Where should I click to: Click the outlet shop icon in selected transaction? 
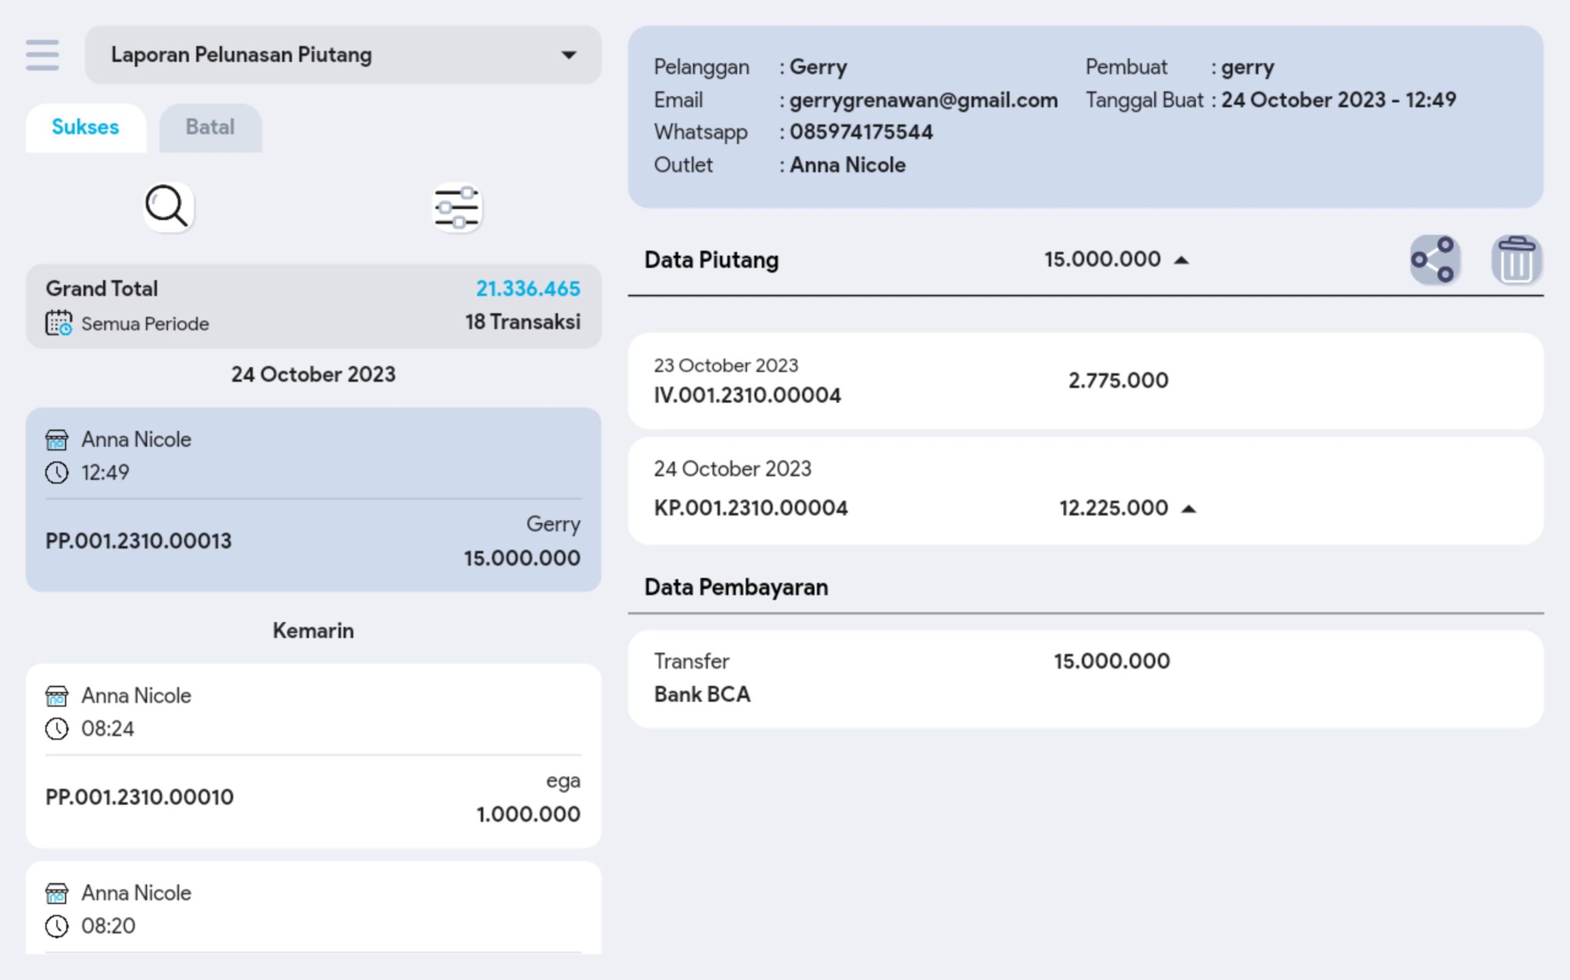point(57,440)
